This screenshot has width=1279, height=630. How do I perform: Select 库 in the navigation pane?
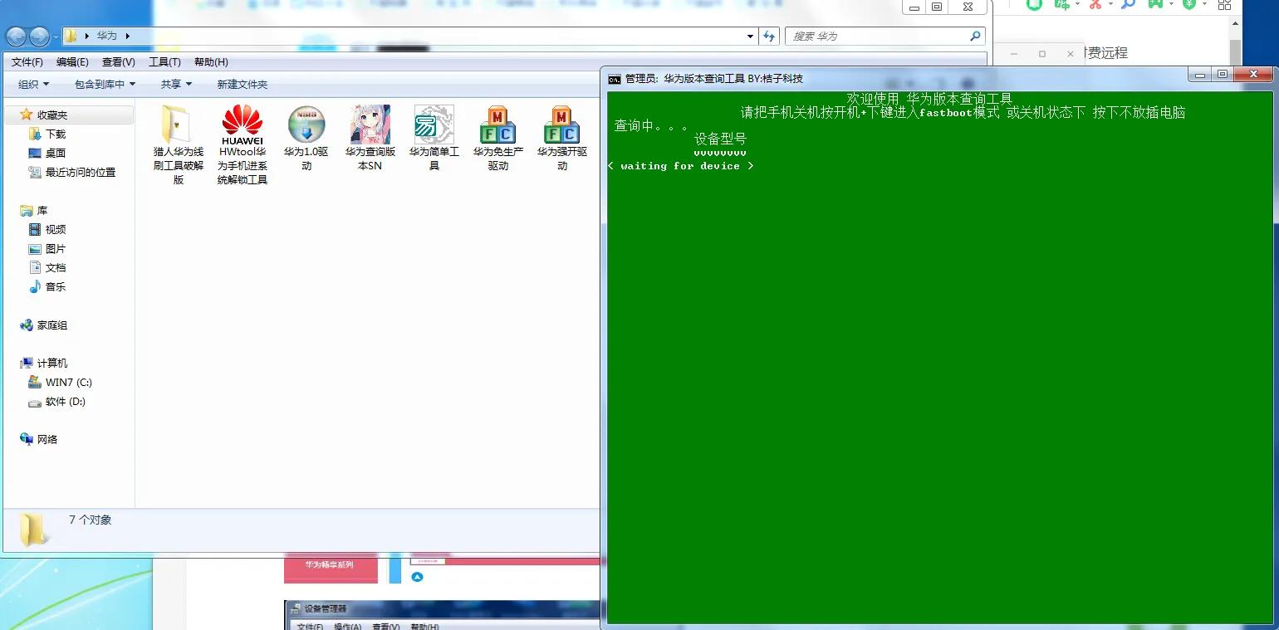[42, 211]
